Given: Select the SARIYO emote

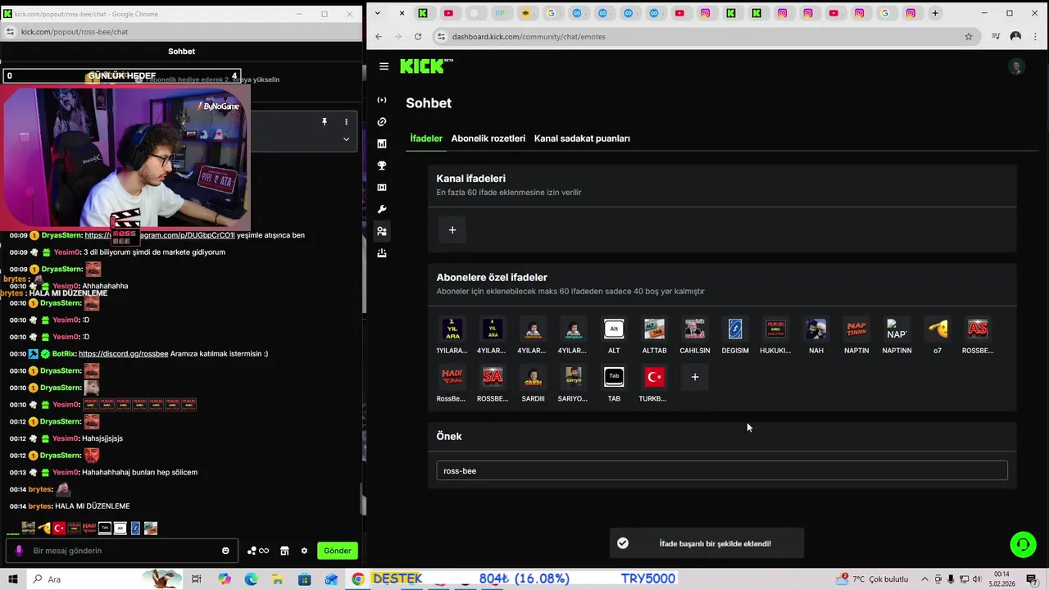Looking at the screenshot, I should (573, 377).
